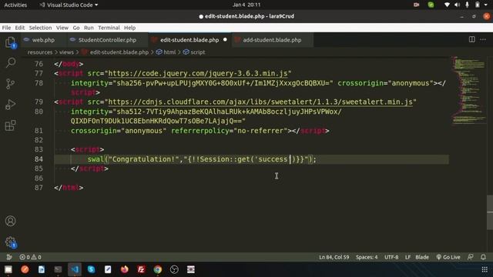Open the Source Control view

10,84
